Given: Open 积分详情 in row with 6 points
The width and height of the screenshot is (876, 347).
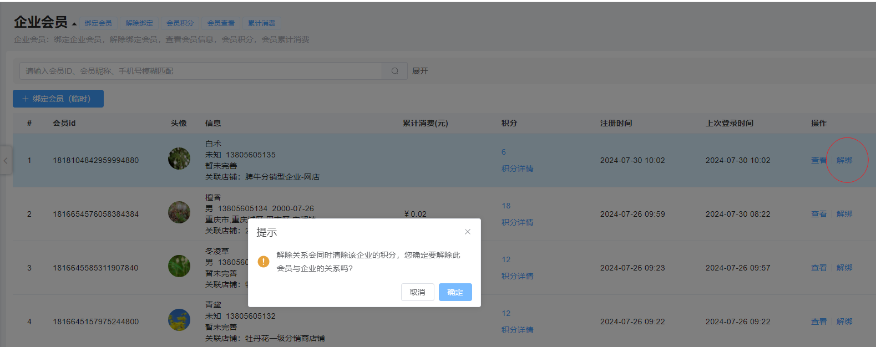Looking at the screenshot, I should [518, 169].
